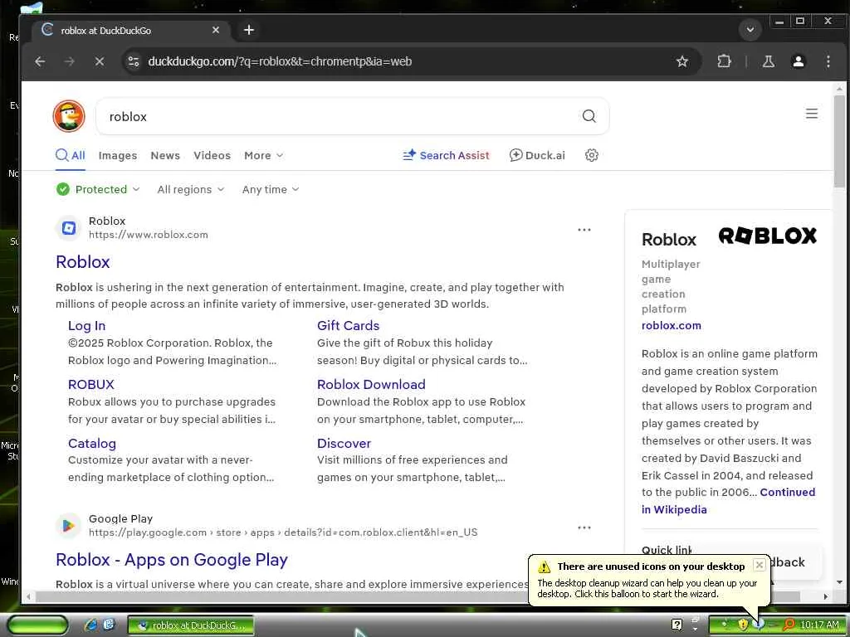Open the second quick launch browser icon
This screenshot has height=637, width=850.
(x=109, y=625)
